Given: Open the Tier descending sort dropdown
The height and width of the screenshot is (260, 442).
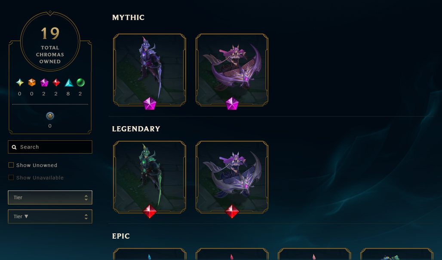Looking at the screenshot, I should [x=50, y=216].
